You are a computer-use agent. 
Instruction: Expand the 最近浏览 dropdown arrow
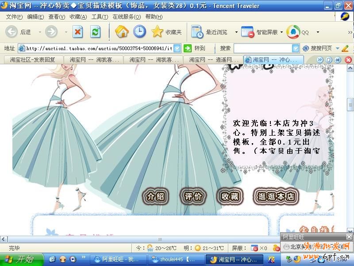pyautogui.click(x=236, y=32)
